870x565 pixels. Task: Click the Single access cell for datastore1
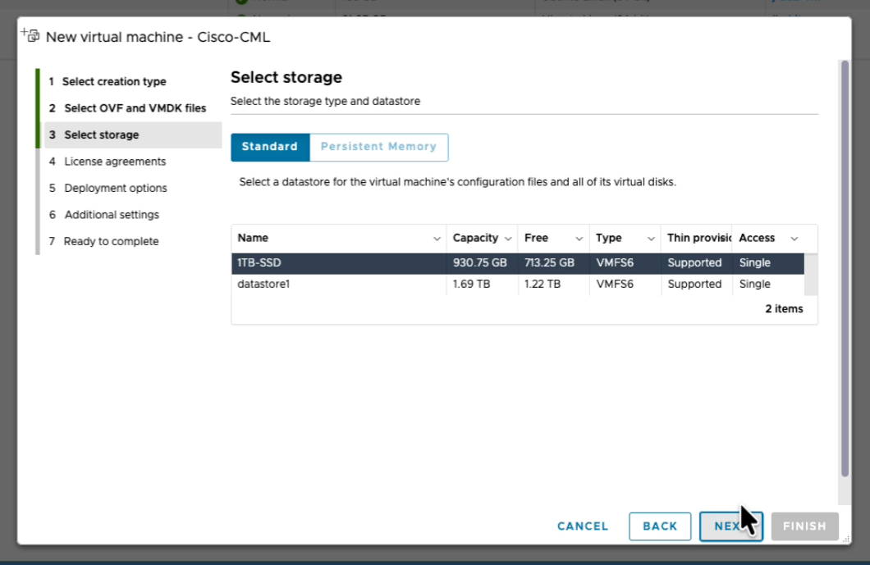point(754,284)
